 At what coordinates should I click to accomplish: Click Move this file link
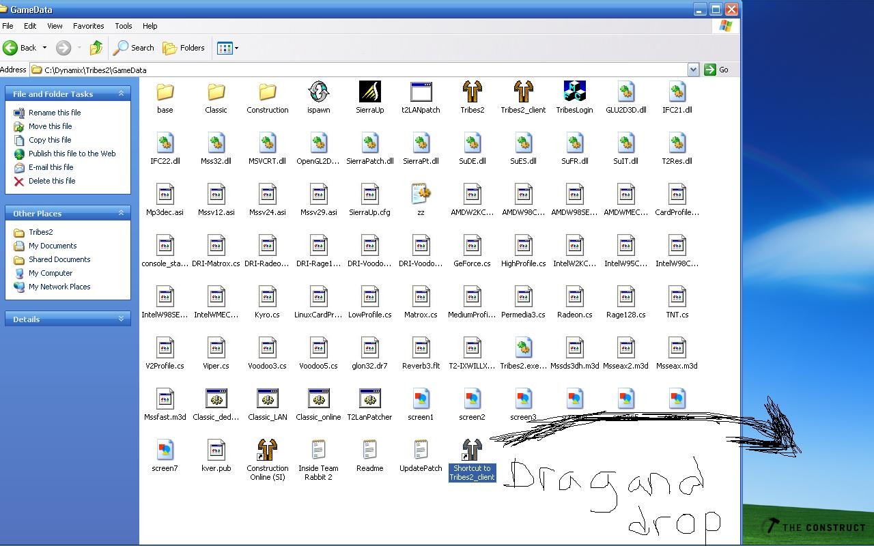pos(50,126)
